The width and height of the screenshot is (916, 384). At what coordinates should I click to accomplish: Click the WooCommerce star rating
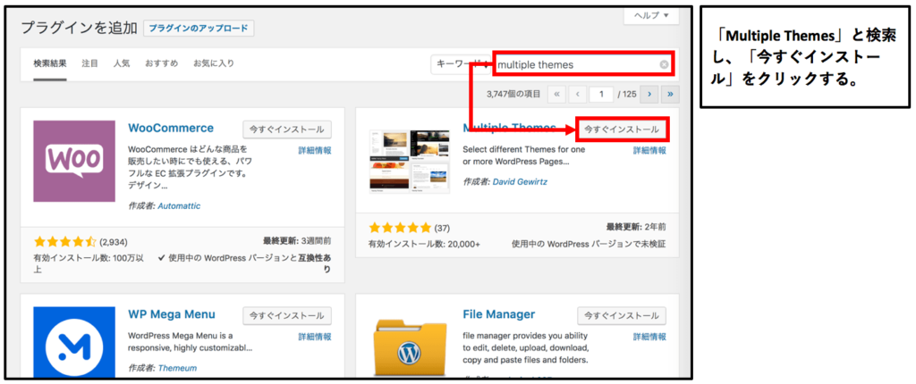pos(64,241)
